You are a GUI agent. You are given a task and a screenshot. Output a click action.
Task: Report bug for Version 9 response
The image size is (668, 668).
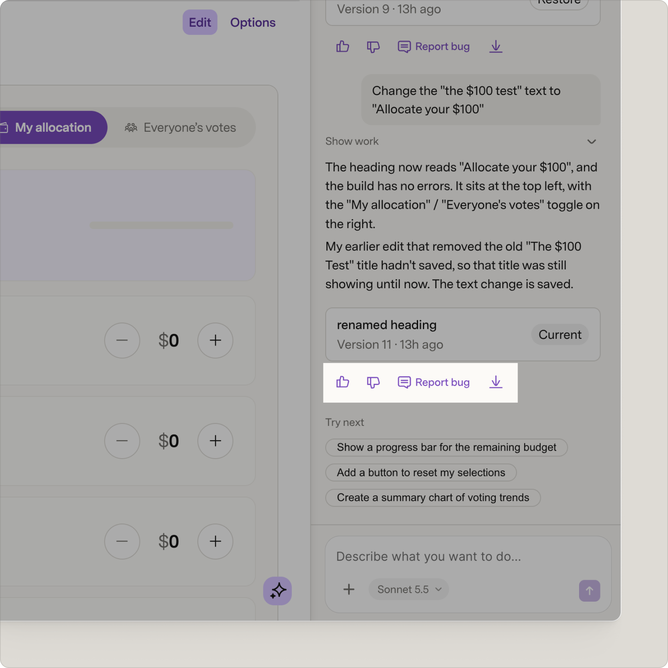click(x=433, y=47)
